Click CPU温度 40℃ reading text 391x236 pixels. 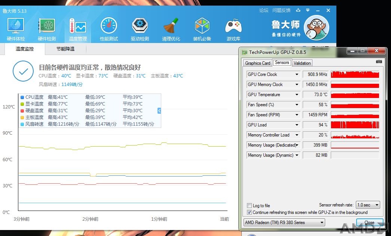coord(55,76)
